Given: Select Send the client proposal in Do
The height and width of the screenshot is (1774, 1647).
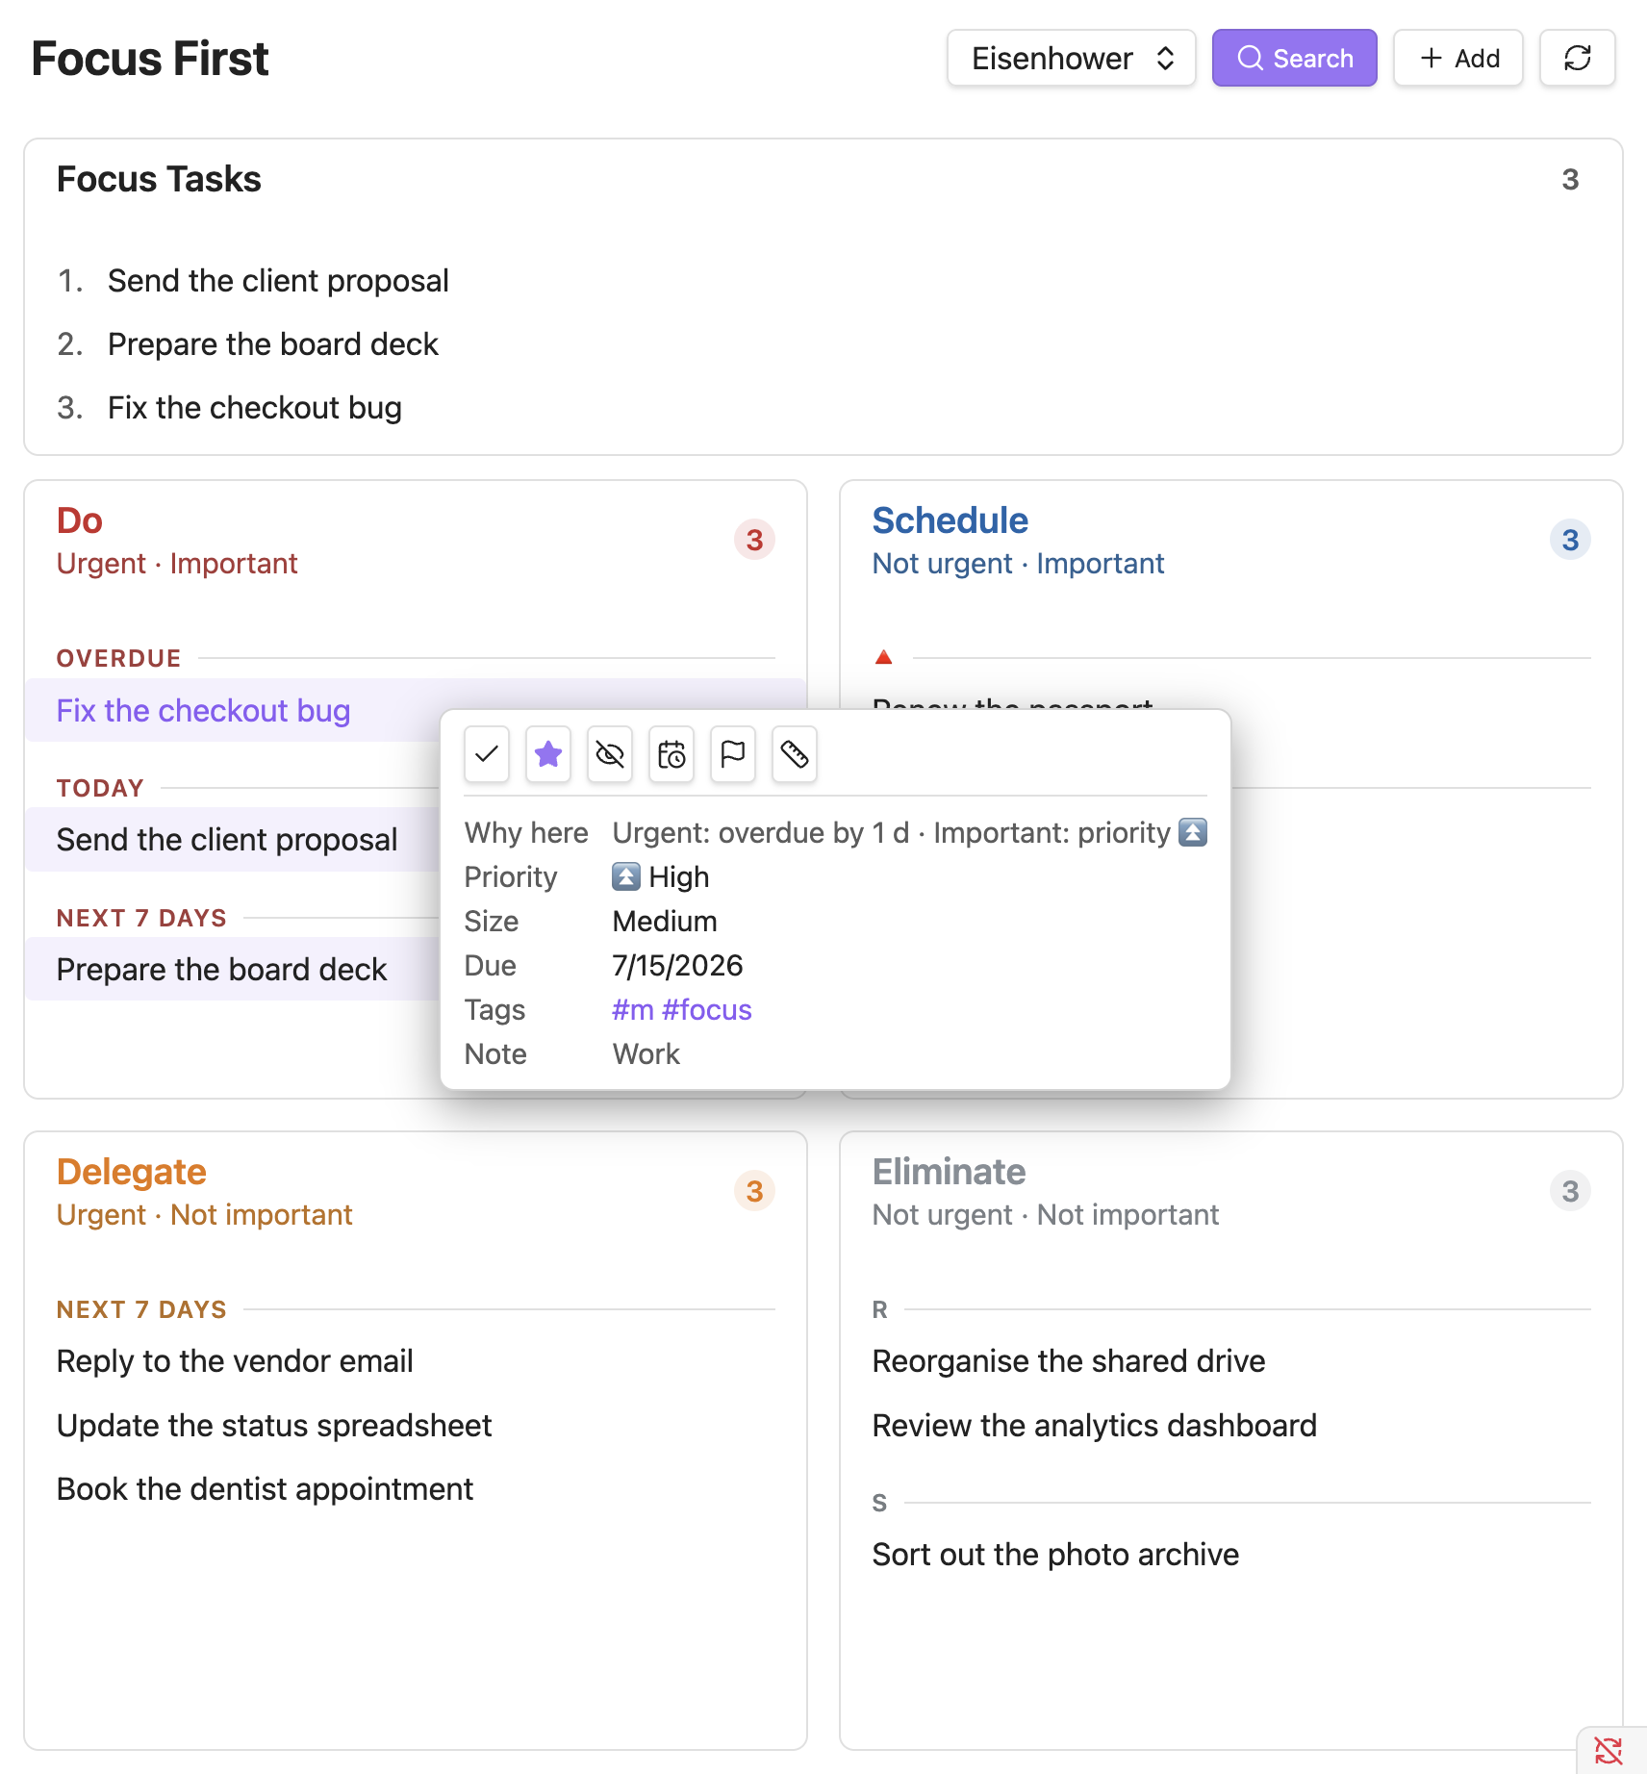Looking at the screenshot, I should 232,840.
